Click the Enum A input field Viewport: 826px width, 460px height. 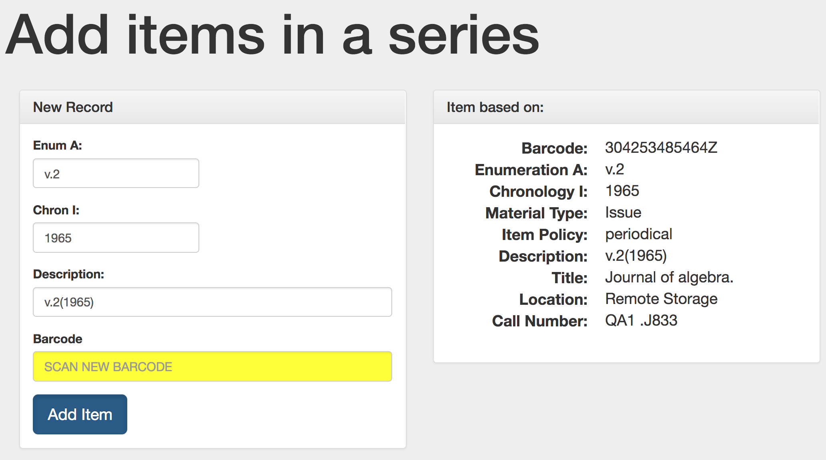pyautogui.click(x=116, y=174)
